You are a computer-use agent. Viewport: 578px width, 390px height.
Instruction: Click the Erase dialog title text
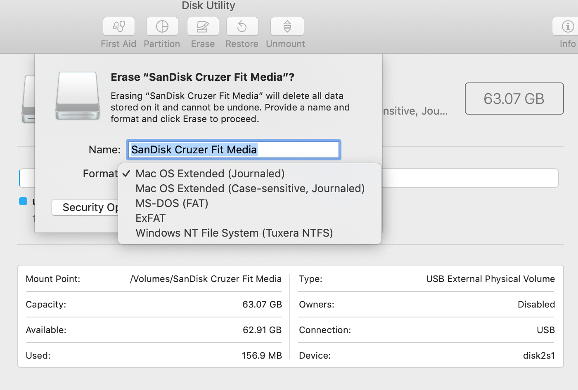(202, 77)
